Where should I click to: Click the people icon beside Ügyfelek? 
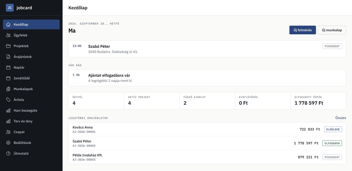(x=8, y=35)
